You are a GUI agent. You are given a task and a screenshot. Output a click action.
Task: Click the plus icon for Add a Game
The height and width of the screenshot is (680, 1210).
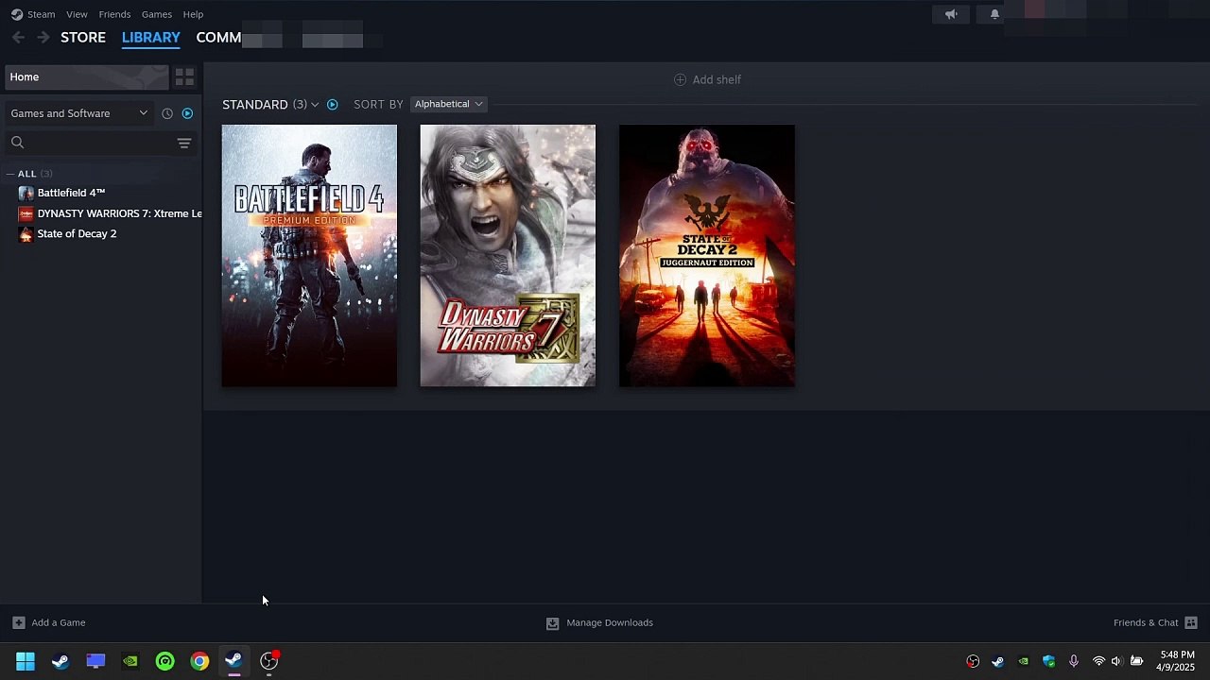click(x=18, y=623)
